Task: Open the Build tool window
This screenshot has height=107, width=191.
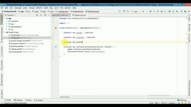Action: tap(28, 100)
